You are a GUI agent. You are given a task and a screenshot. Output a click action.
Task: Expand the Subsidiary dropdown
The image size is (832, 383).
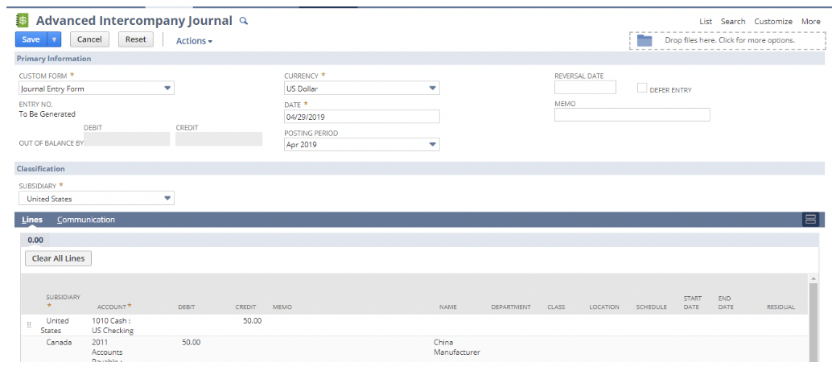pyautogui.click(x=167, y=198)
